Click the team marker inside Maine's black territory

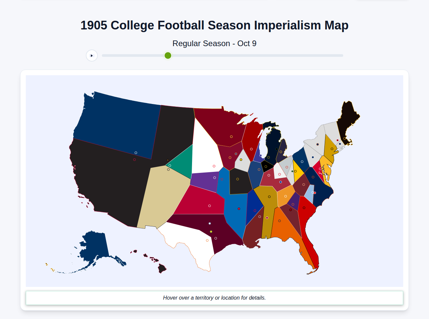(345, 138)
